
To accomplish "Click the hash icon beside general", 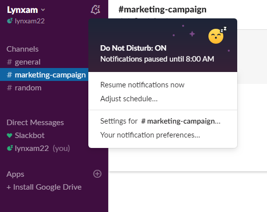I will (9, 62).
